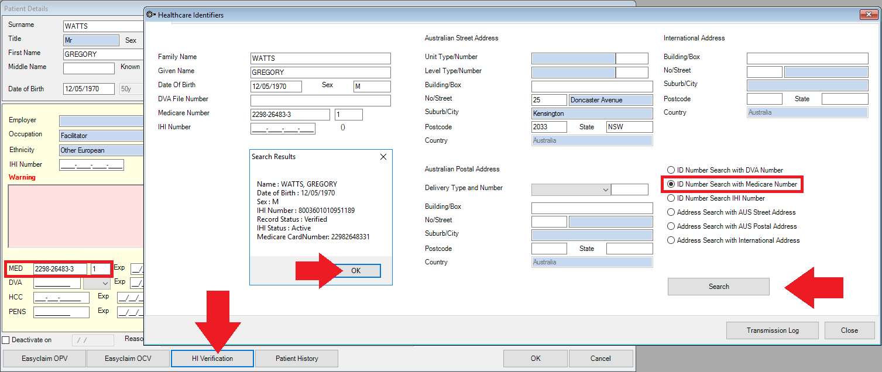Tick the Deactivate on checkbox in Patient Details
Image resolution: width=882 pixels, height=372 pixels.
[x=6, y=340]
